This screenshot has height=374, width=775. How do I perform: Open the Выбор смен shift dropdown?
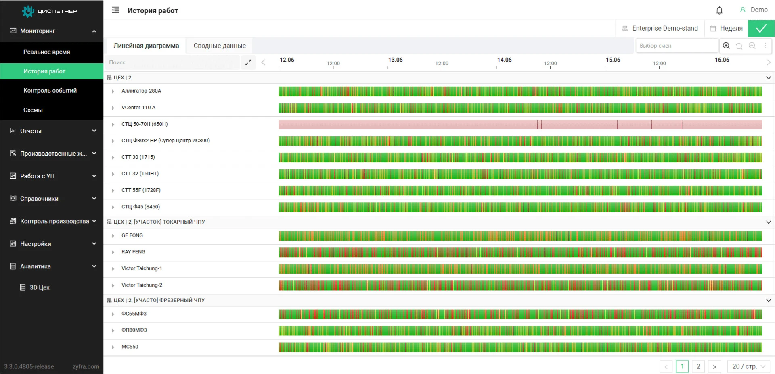677,46
